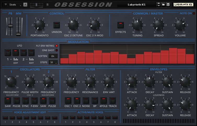
Task: Enable oscillator 1 SAW waveform
Action: [8, 100]
